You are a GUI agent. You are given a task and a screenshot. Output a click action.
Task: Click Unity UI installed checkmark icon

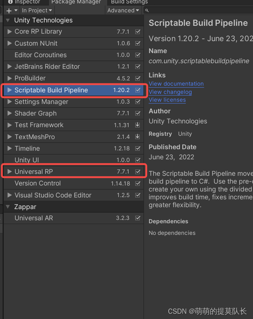[137, 160]
